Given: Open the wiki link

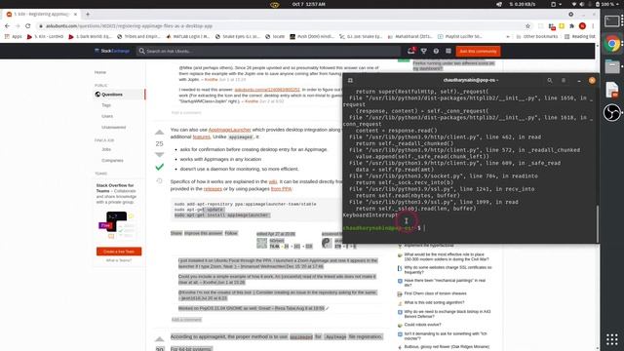Looking at the screenshot, I should coord(273,181).
